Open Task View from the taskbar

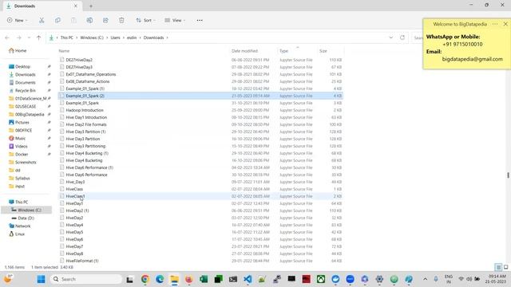[x=129, y=279]
